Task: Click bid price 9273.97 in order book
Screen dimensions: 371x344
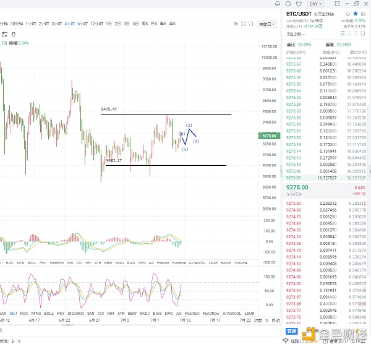Action: (x=293, y=297)
